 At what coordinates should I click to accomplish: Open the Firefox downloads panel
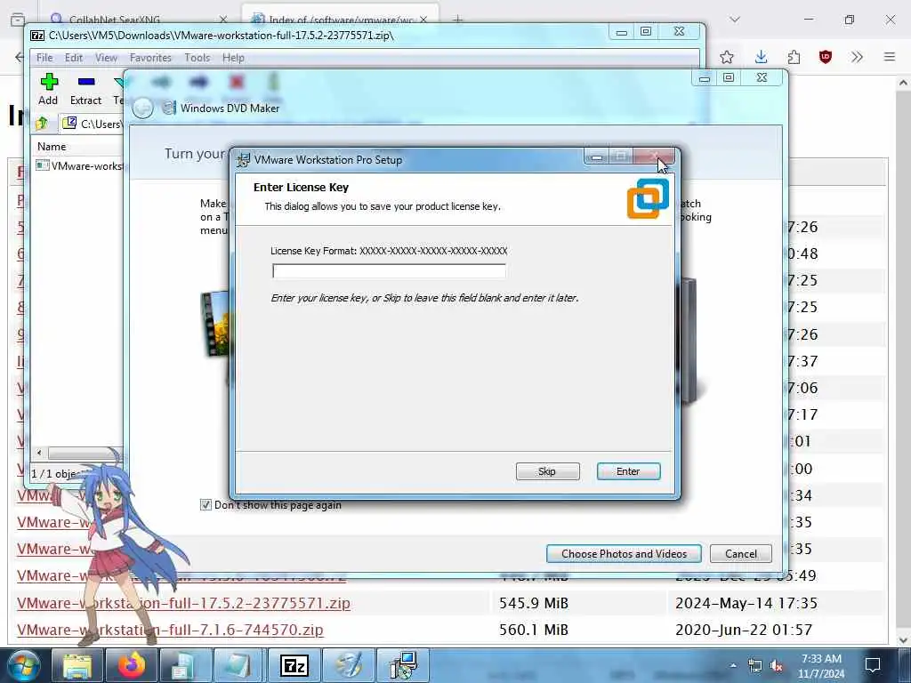click(761, 57)
